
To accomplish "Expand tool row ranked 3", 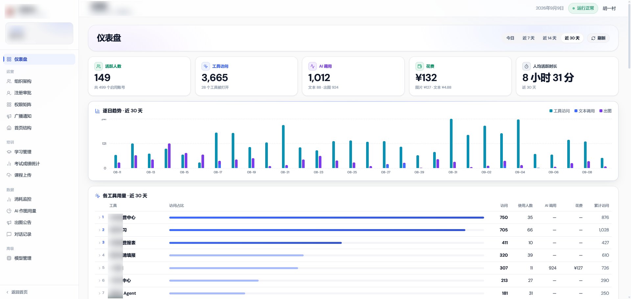I will (100, 243).
